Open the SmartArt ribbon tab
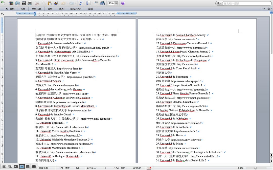The width and height of the screenshot is (273, 170). pos(76,9)
